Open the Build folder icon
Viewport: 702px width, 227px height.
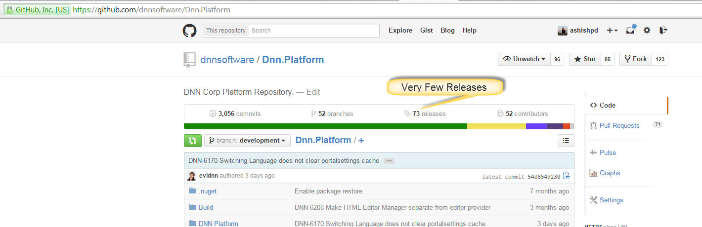(x=192, y=207)
